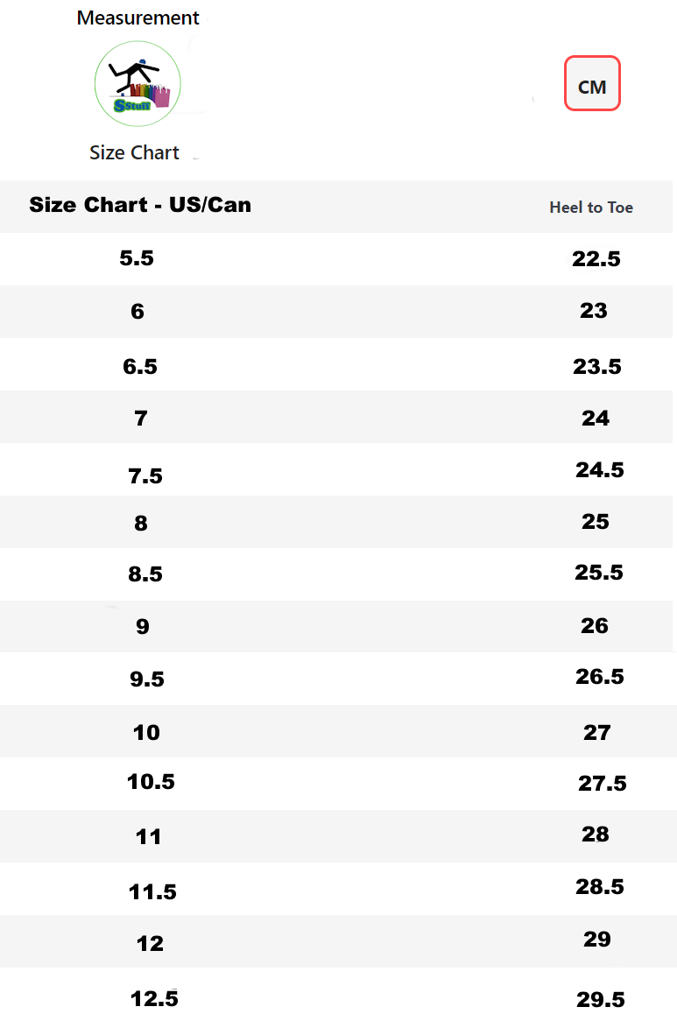Select the 27.5 heel to toe value
677x1035 pixels.
603,784
